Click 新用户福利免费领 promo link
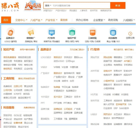The width and height of the screenshot is (136, 128). pyautogui.click(x=27, y=50)
